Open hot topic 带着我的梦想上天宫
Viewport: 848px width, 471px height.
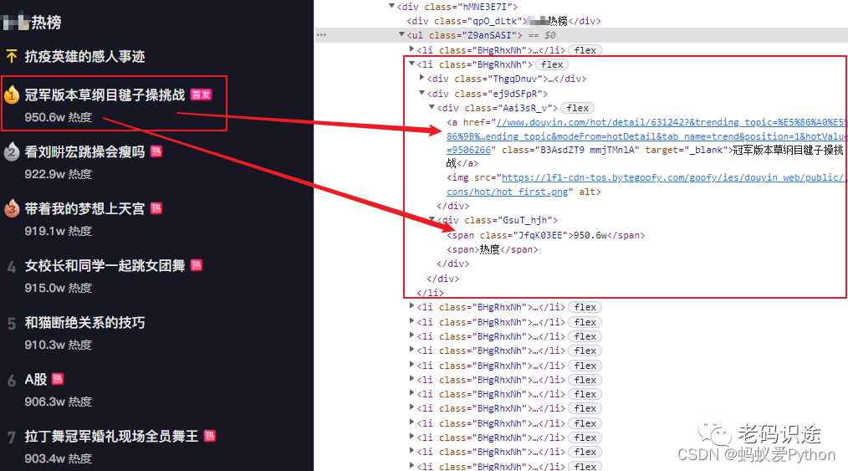[85, 209]
